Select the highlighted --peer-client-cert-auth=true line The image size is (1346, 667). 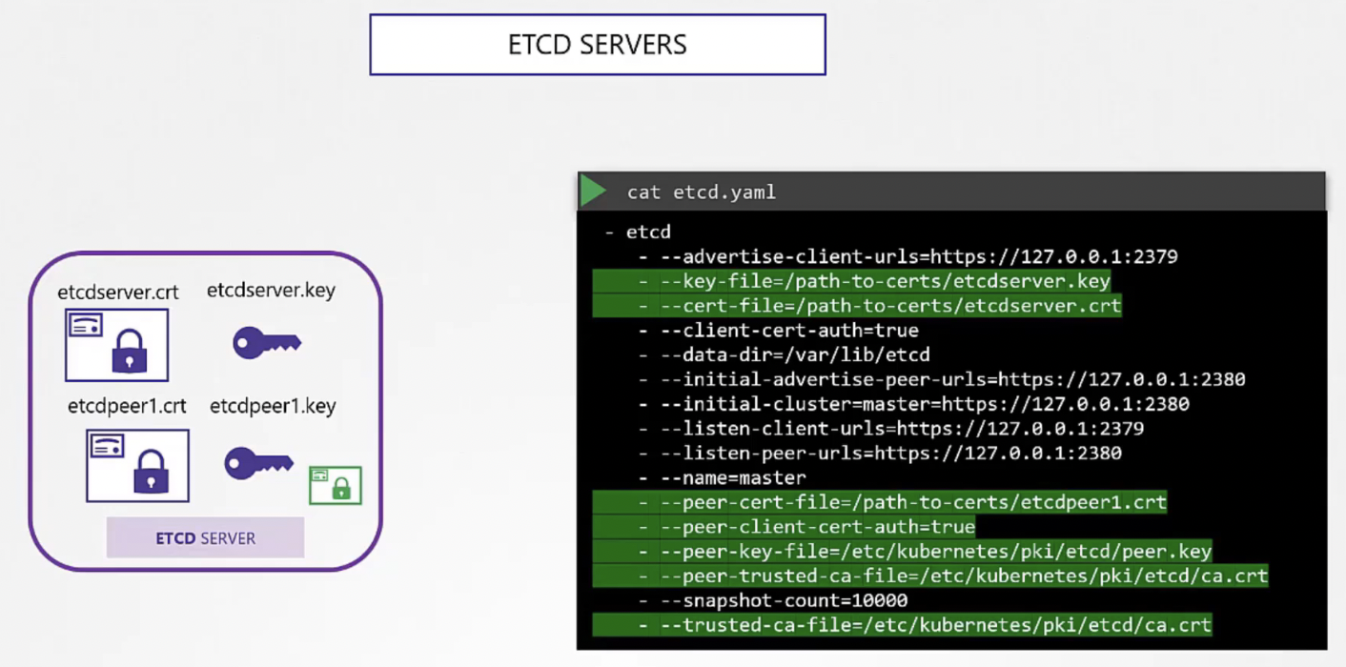click(x=785, y=527)
